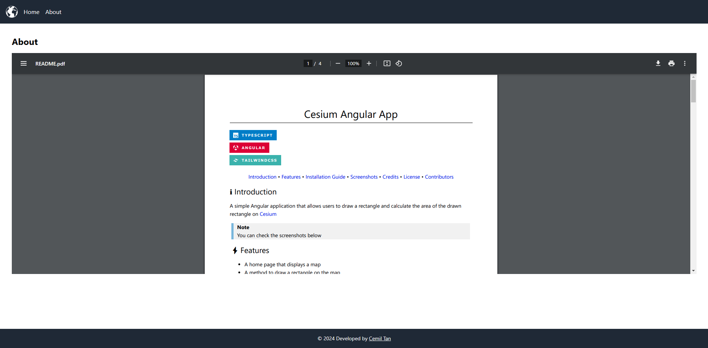Follow the Introduction link

(x=262, y=177)
